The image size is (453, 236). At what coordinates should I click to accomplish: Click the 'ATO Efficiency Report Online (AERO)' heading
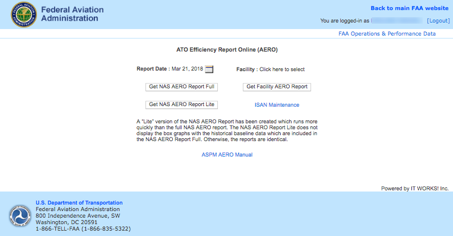coord(227,50)
